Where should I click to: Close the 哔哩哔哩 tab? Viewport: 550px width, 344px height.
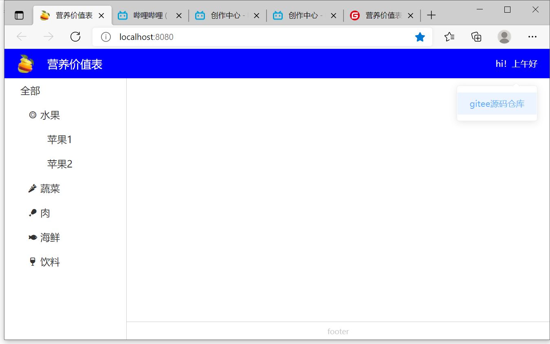point(179,16)
